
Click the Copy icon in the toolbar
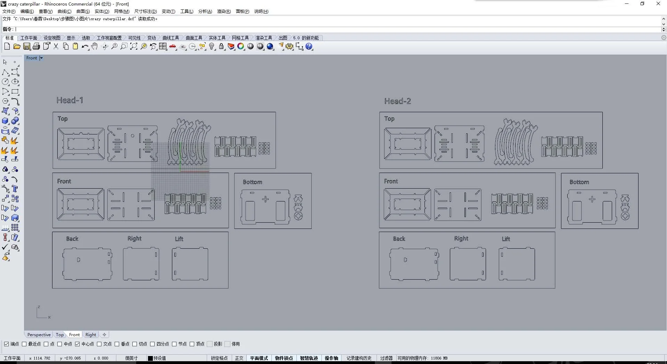coord(66,46)
